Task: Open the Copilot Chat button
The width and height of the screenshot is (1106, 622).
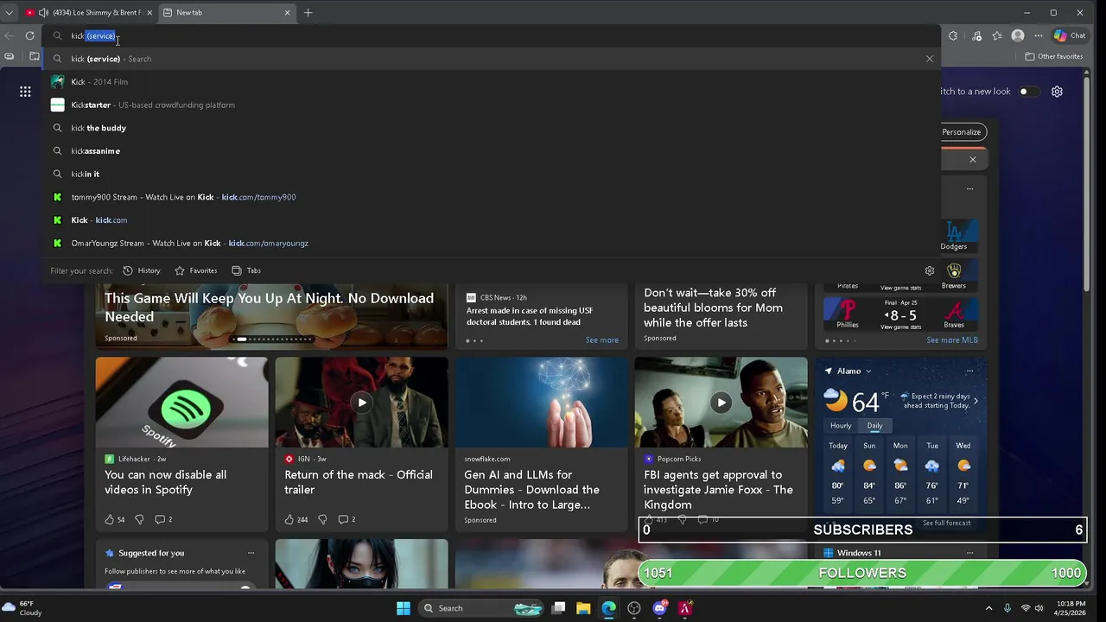Action: pyautogui.click(x=1070, y=35)
